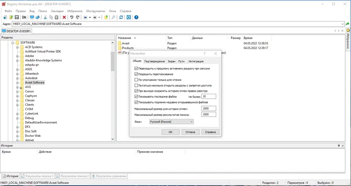This screenshot has height=186, width=351.
Task: Toggle 'Разрешить перетаскивание' checkbox
Action: tap(136, 74)
